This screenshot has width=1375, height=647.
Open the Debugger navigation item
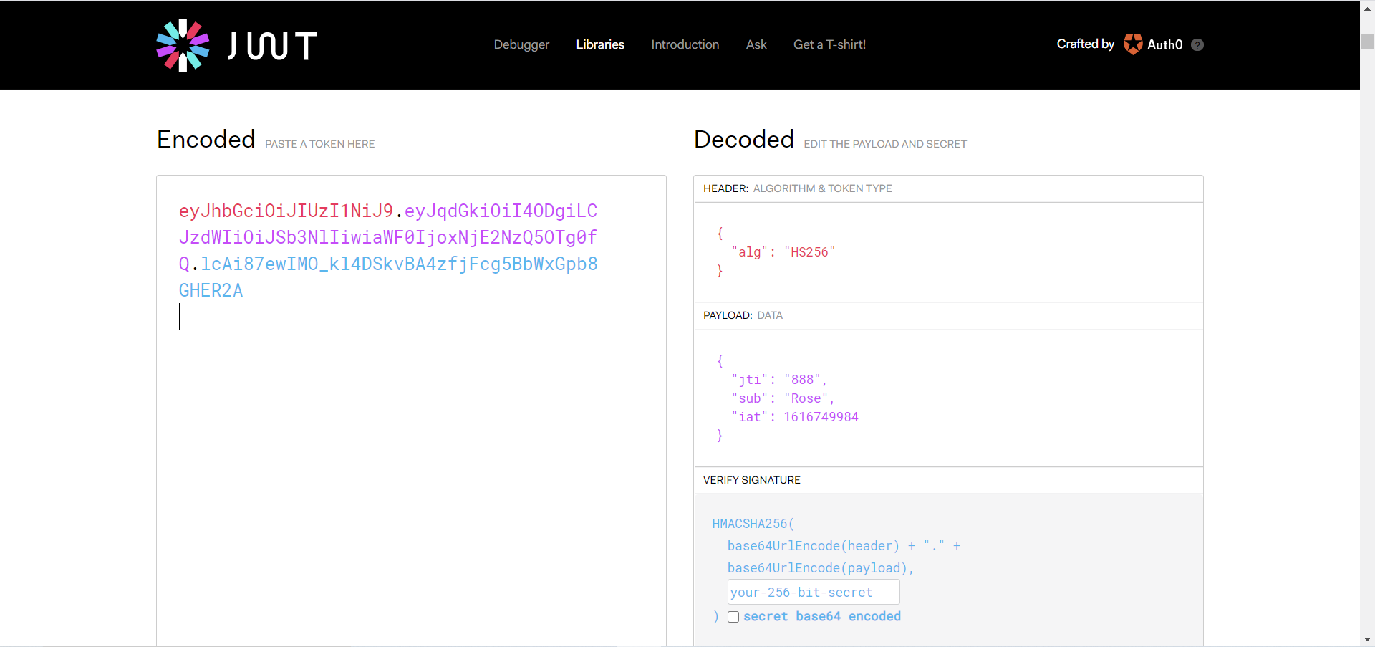(x=521, y=44)
